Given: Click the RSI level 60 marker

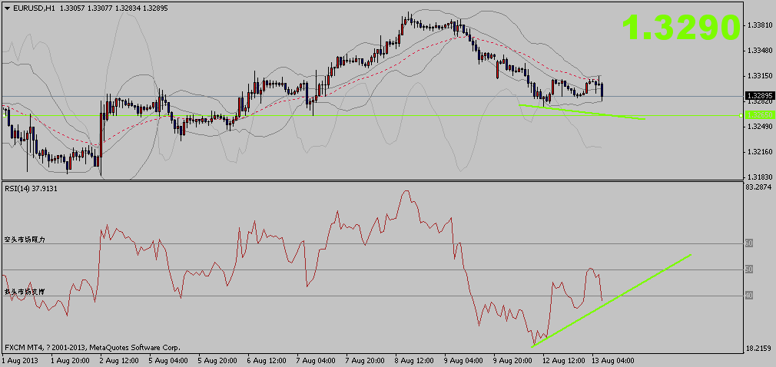Looking at the screenshot, I should click(x=749, y=243).
